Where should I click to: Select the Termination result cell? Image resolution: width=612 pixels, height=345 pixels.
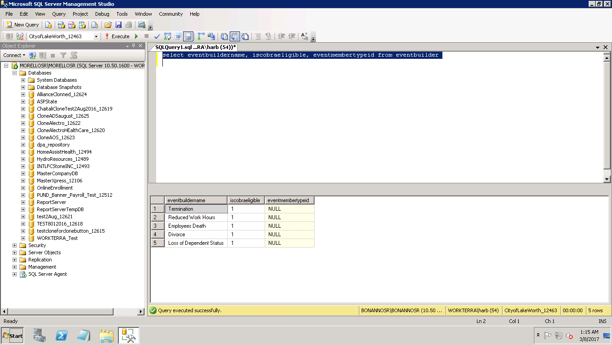(x=196, y=209)
